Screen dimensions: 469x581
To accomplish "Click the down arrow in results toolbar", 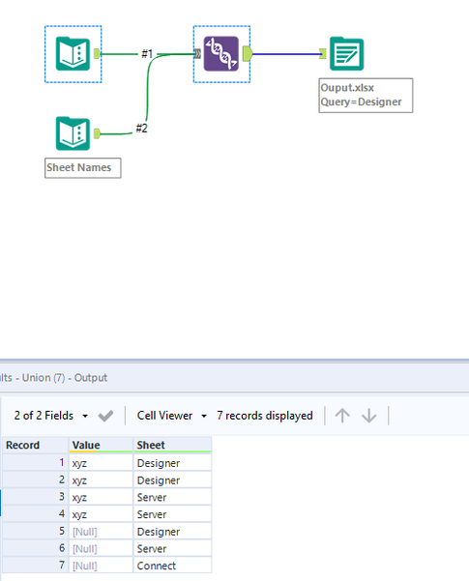I will (368, 416).
